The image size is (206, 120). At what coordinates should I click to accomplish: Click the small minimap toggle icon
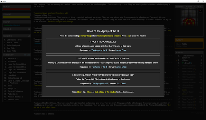click(x=200, y=11)
